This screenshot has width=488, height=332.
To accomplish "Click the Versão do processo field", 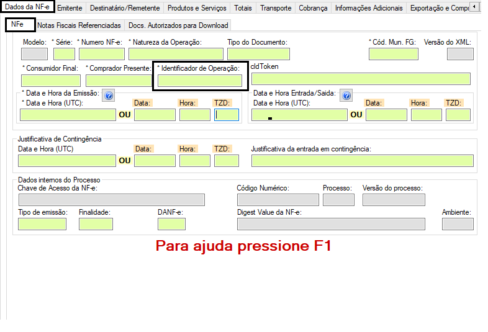I will (x=394, y=200).
